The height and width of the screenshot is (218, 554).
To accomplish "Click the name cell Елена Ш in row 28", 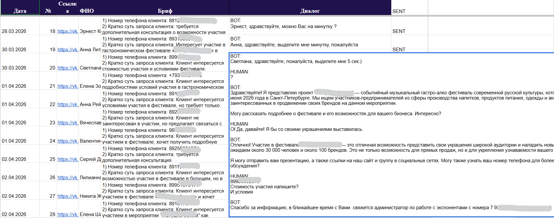I will 90,209.
